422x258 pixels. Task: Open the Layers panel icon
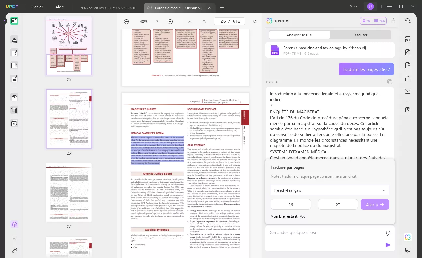coord(14,224)
